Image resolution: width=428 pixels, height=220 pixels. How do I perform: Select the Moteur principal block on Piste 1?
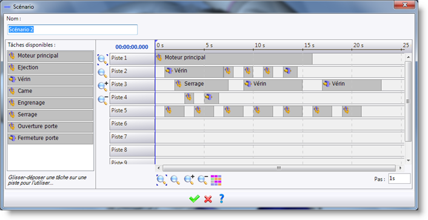pos(233,59)
